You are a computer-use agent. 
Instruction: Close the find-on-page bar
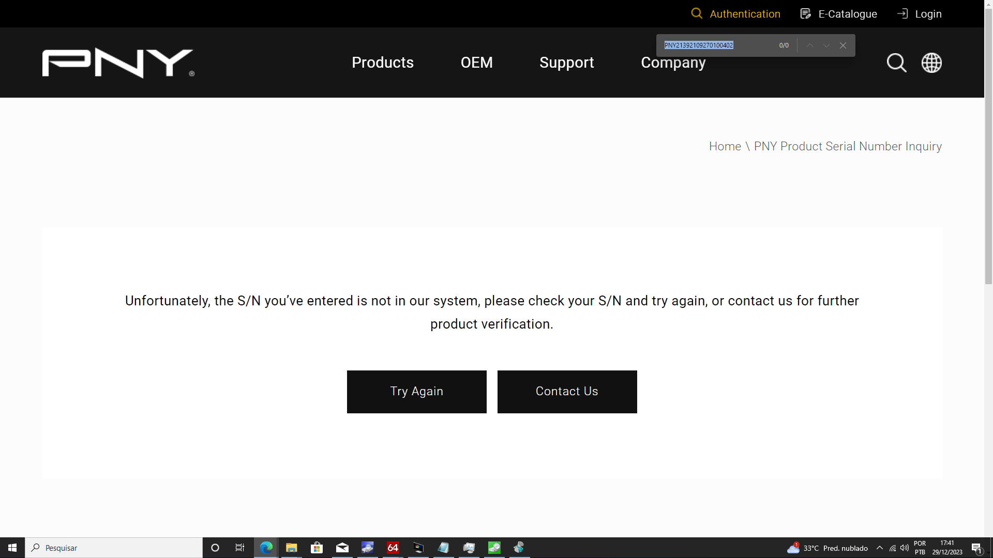point(843,45)
